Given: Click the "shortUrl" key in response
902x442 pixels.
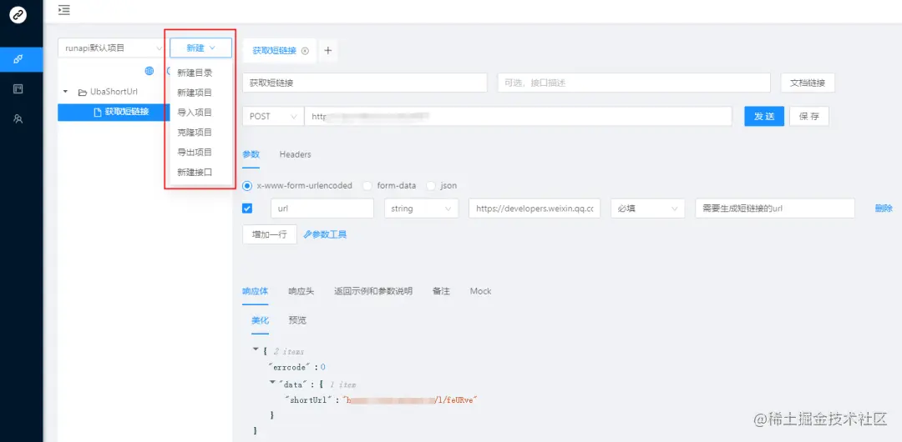Looking at the screenshot, I should coord(310,399).
